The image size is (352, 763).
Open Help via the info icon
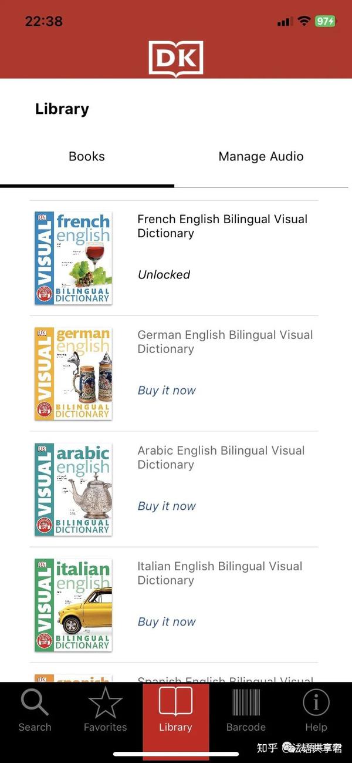click(316, 703)
